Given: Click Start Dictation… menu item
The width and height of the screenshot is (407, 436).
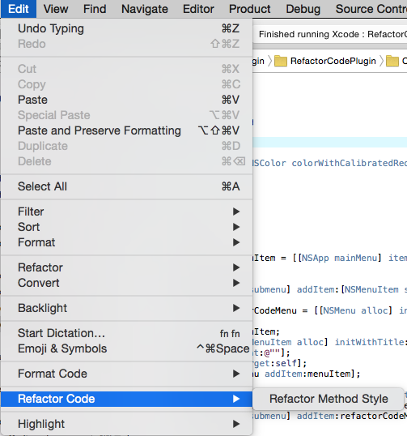Looking at the screenshot, I should click(126, 333).
